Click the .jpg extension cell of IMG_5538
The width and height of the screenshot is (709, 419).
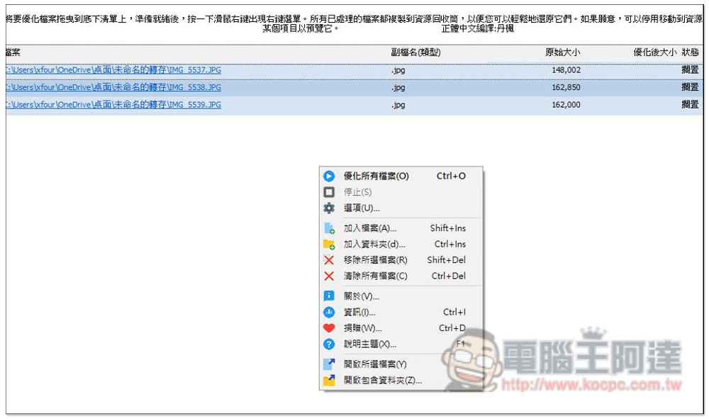pos(398,88)
